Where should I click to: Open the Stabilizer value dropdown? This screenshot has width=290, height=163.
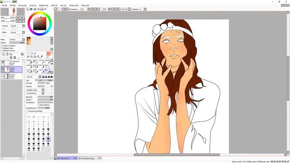point(145,9)
